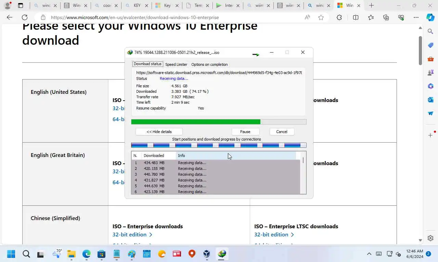The image size is (438, 262).
Task: Open the taskbar Search magnifier
Action: tap(26, 254)
